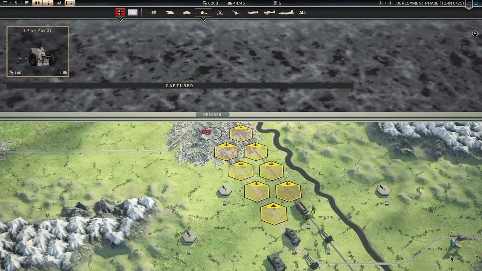Open the statistics bar chart icon
This screenshot has height=271, width=482.
point(59,3)
